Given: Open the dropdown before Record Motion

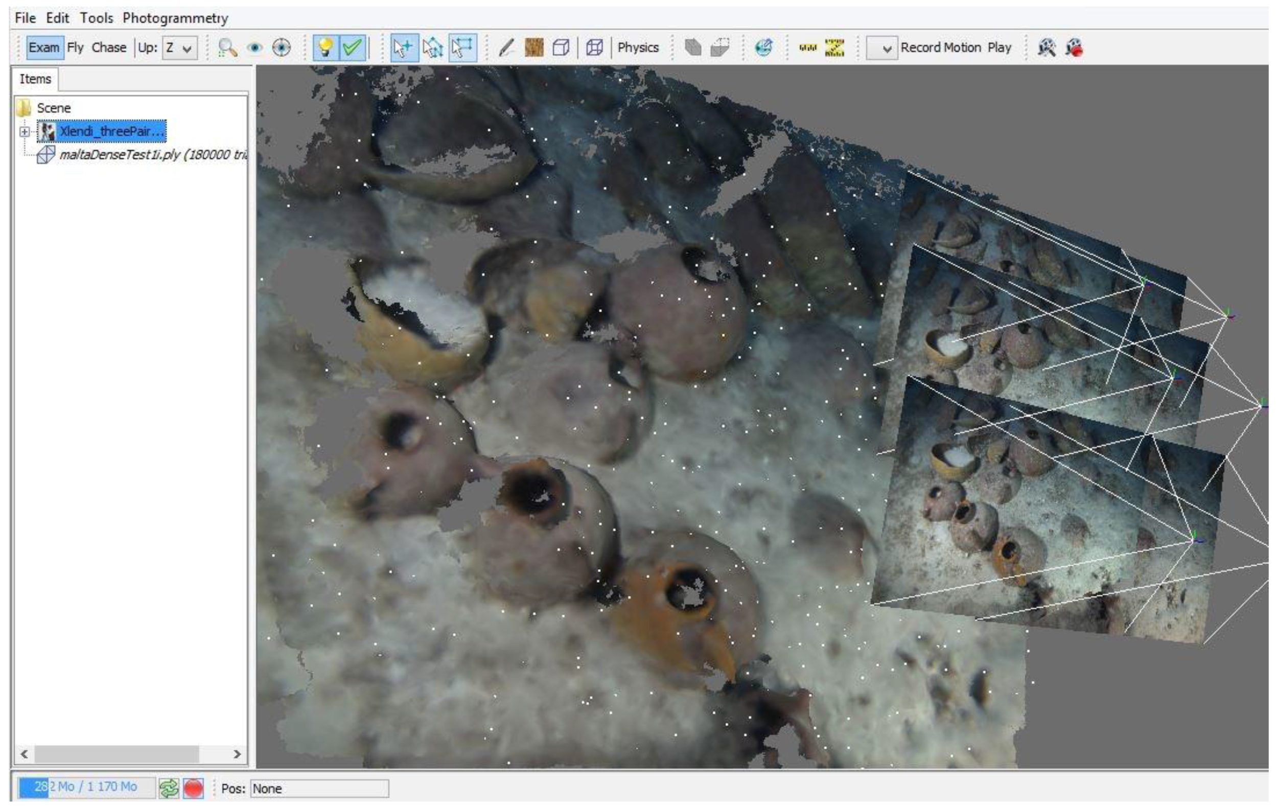Looking at the screenshot, I should click(x=882, y=49).
